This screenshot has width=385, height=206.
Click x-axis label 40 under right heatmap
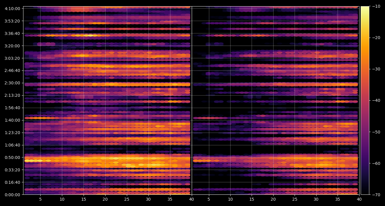(x=359, y=199)
